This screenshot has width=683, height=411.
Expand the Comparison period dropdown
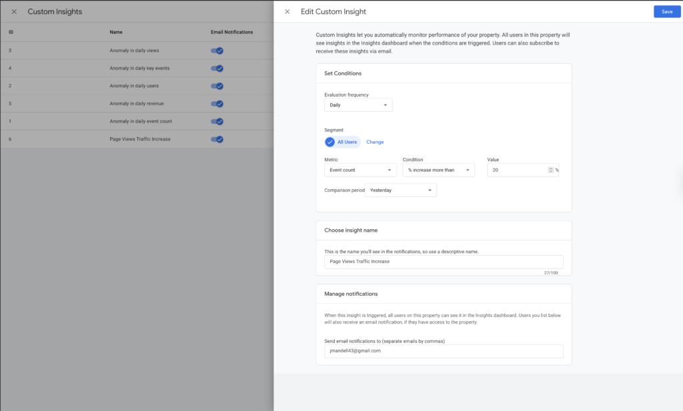coord(401,191)
